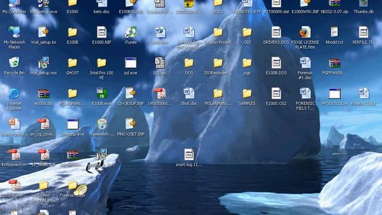Select the ih05covertt PDF icon
382x215 pixels.
click(x=14, y=155)
